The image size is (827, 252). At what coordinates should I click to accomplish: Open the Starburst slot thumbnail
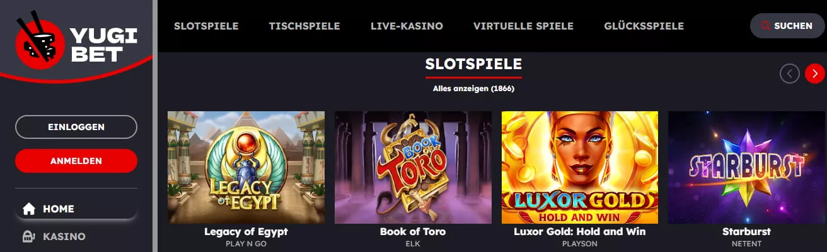[747, 167]
